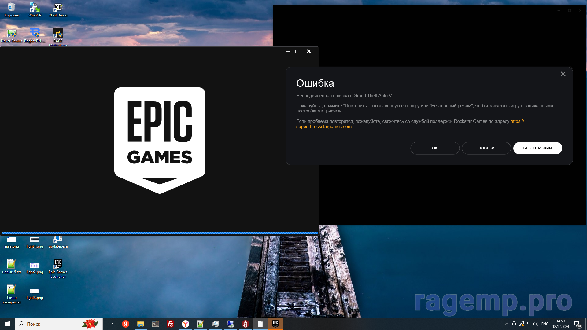Switch to the red knot-logo taskbar app
Image resolution: width=587 pixels, height=330 pixels.
click(x=246, y=324)
